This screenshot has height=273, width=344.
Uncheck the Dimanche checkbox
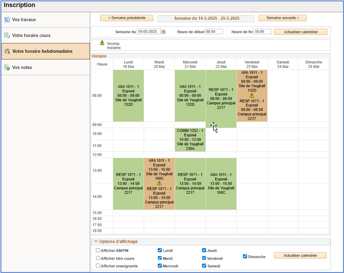point(245,256)
